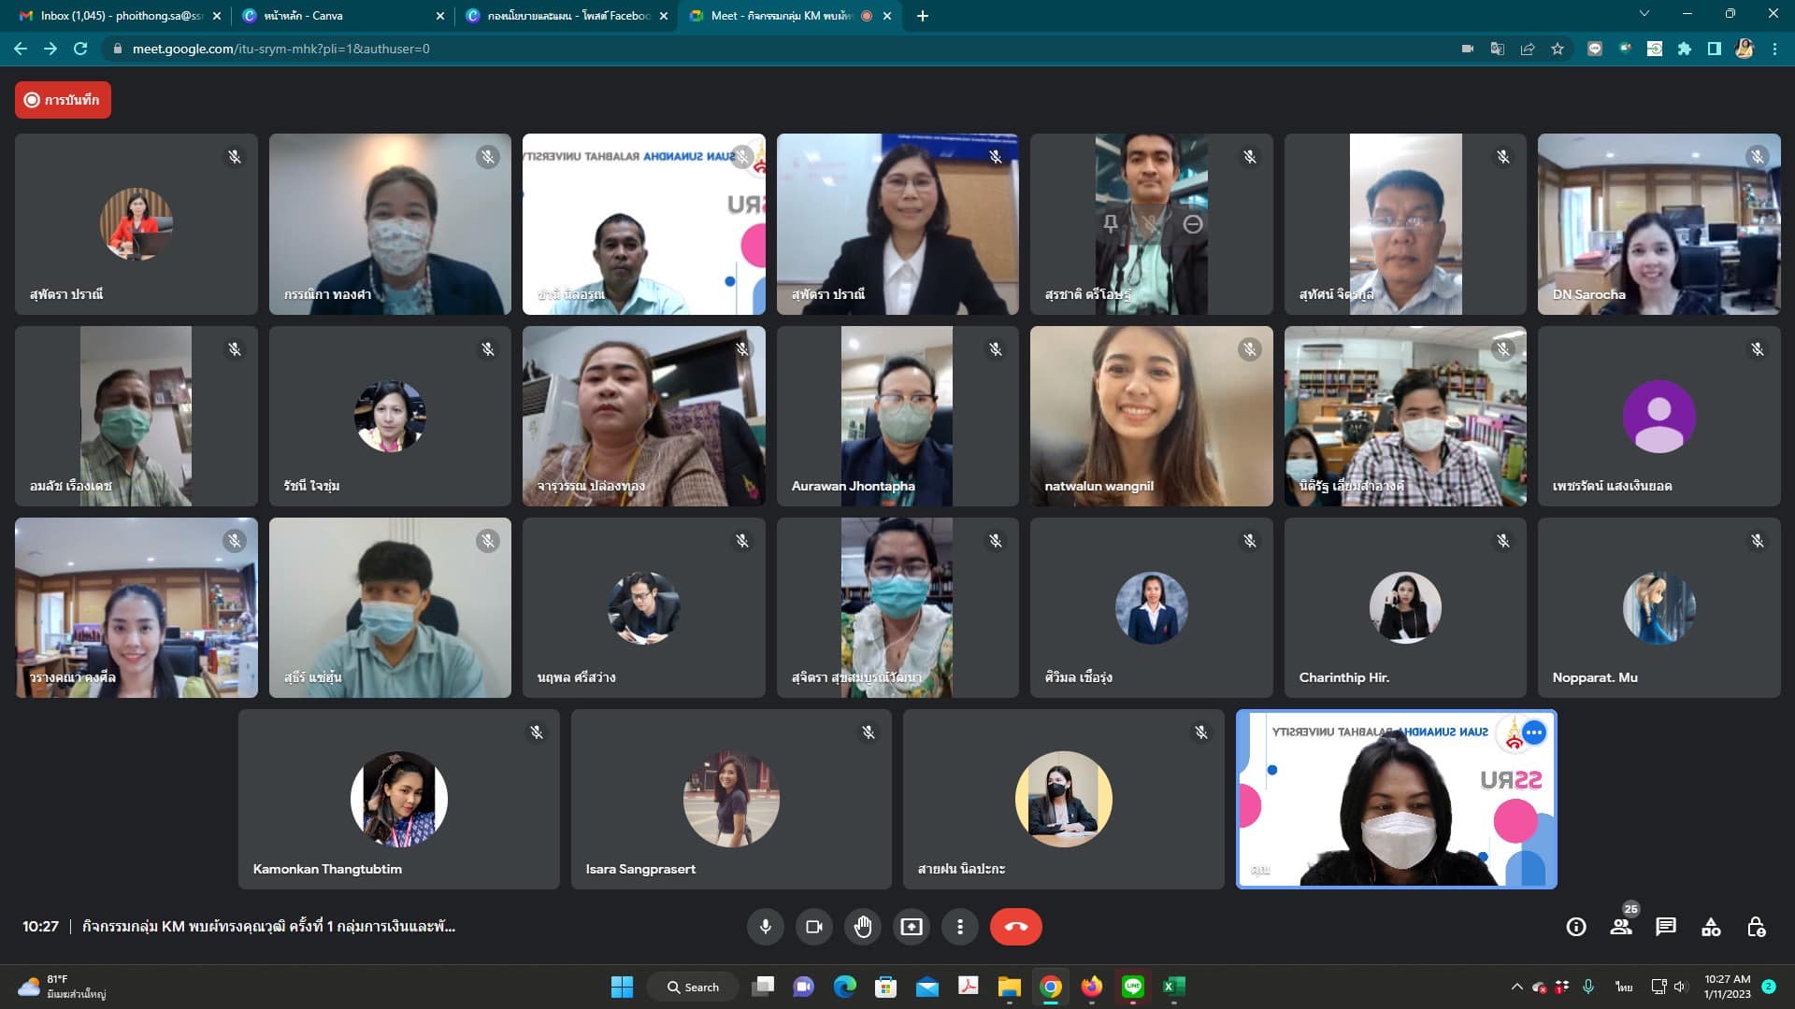Open the chat panel icon
Image resolution: width=1795 pixels, height=1009 pixels.
tap(1666, 927)
